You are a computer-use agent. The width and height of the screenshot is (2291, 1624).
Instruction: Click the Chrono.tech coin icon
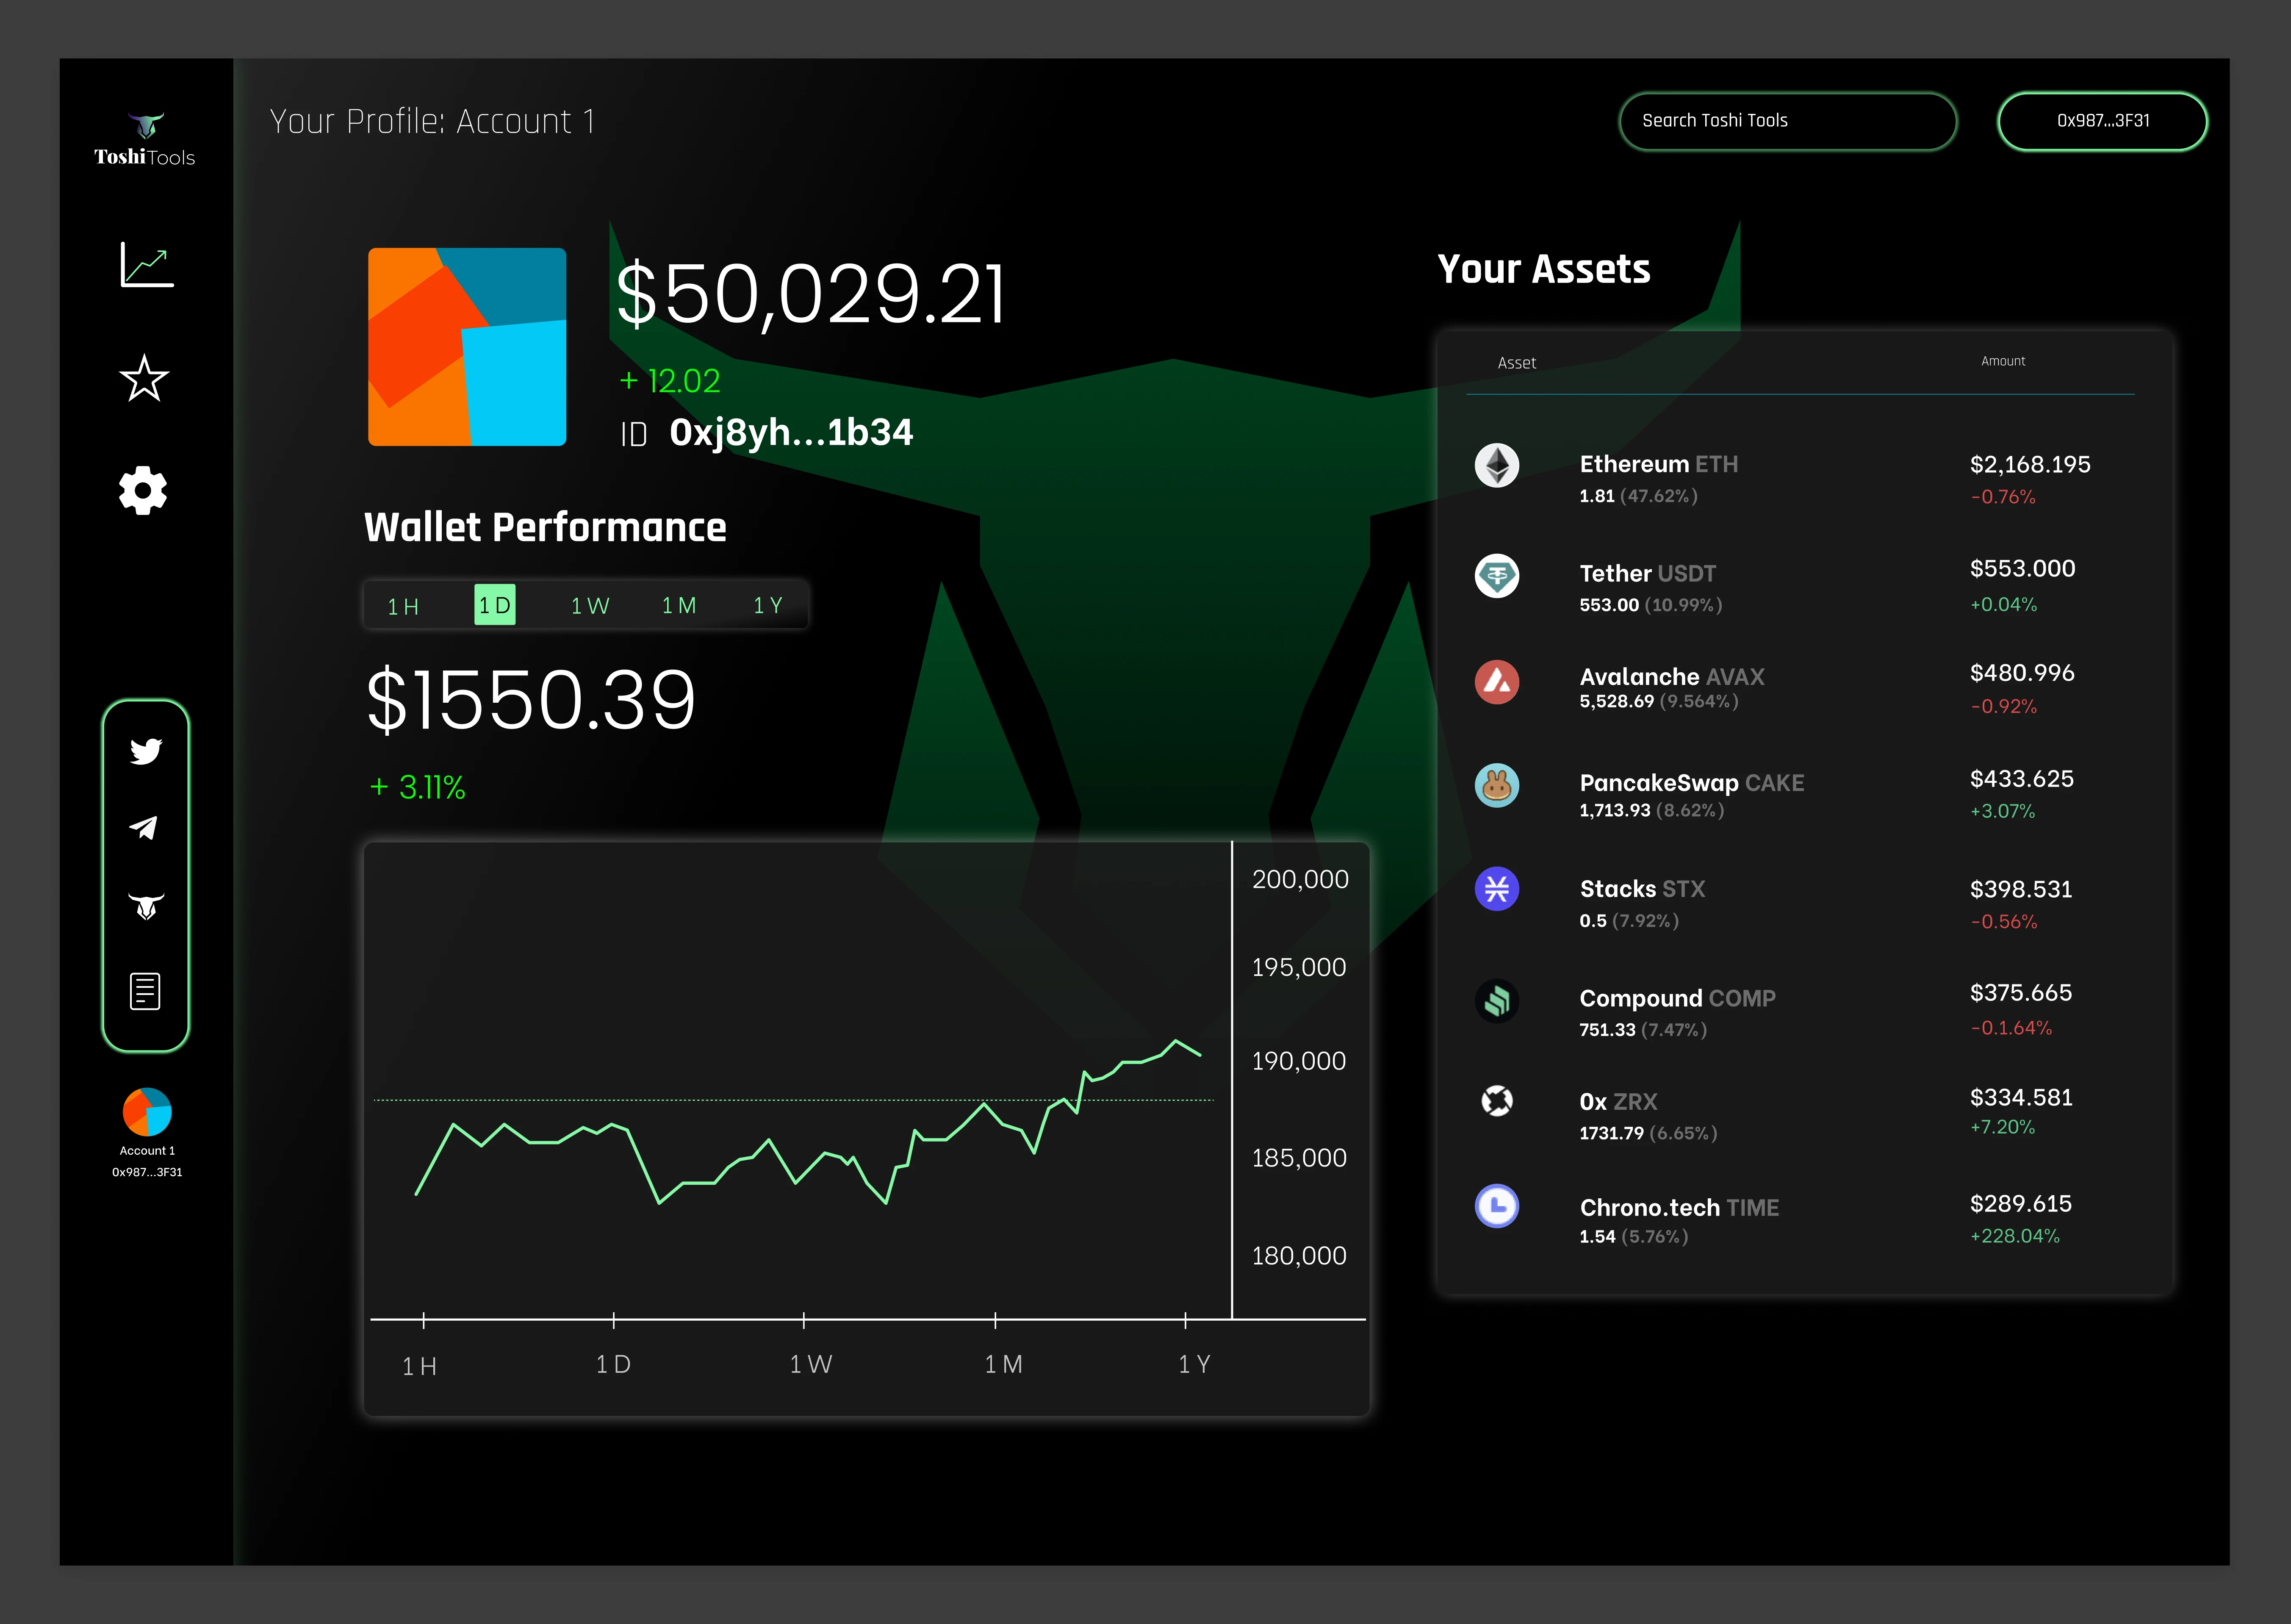coord(1496,1206)
